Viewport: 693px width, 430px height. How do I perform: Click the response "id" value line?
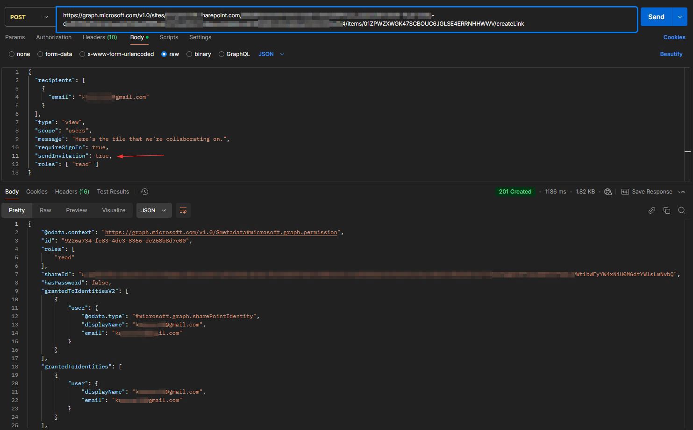point(117,241)
